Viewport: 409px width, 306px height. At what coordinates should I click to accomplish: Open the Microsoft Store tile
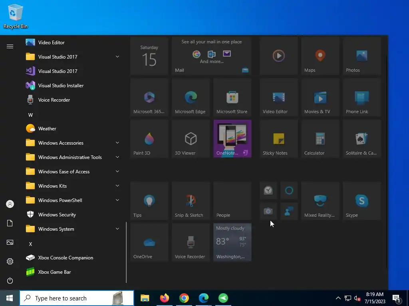tap(232, 97)
